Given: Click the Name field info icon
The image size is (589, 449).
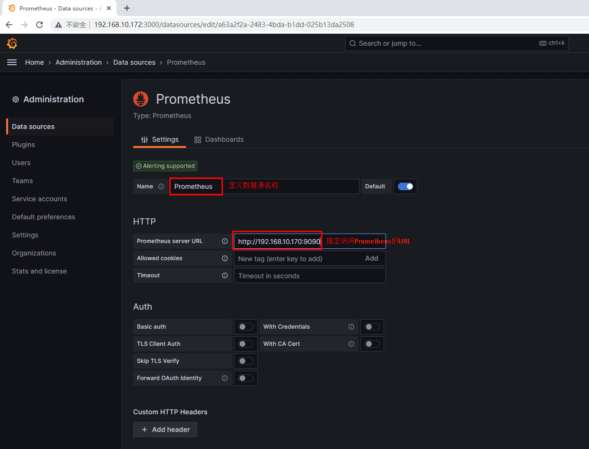Looking at the screenshot, I should coord(161,186).
